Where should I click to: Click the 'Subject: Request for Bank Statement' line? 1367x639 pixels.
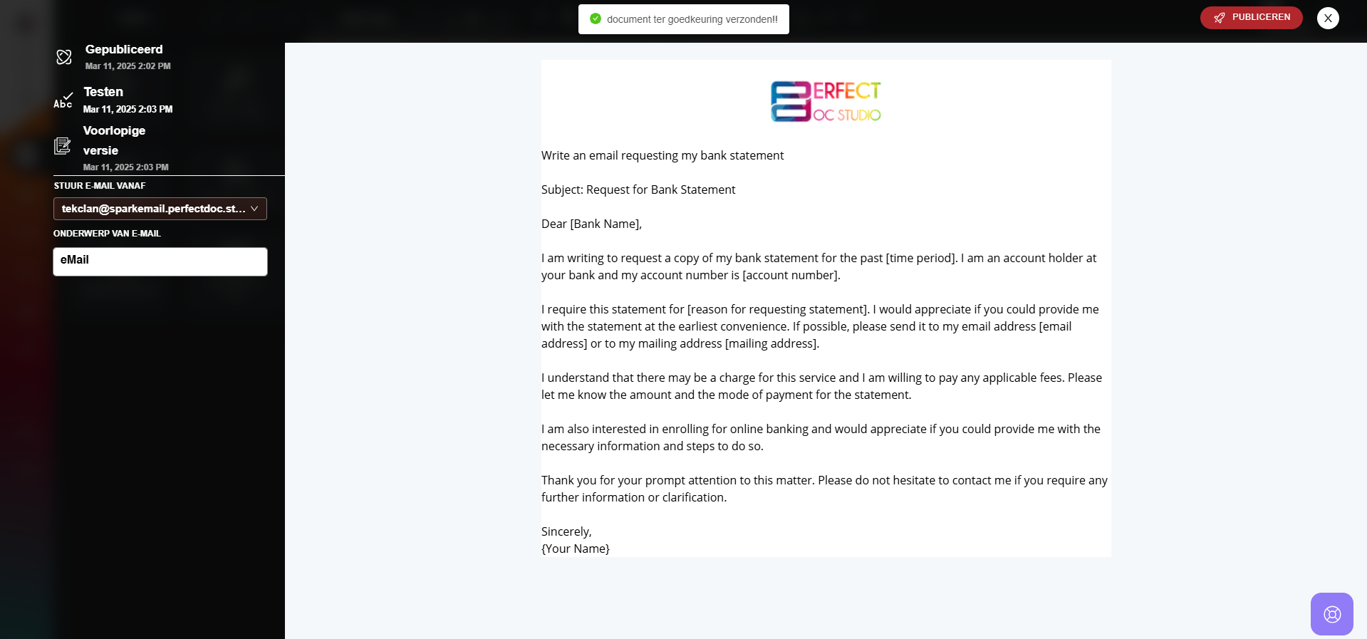coord(638,189)
